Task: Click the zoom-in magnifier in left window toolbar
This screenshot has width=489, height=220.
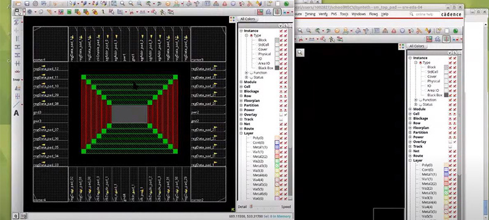Action: click(x=122, y=4)
